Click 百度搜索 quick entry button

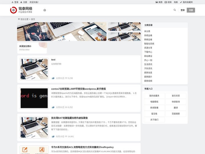pyautogui.click(x=176, y=114)
